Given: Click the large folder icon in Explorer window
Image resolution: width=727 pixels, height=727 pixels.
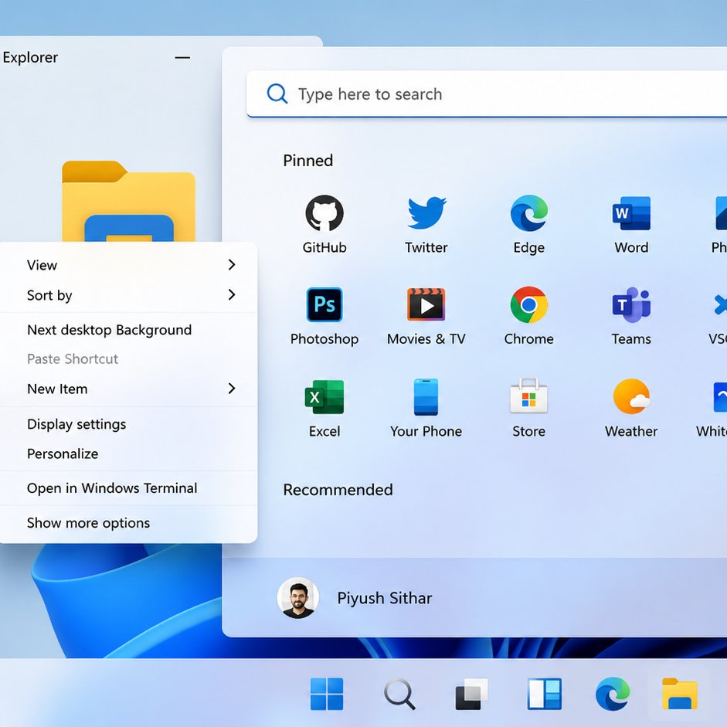Looking at the screenshot, I should 128,201.
